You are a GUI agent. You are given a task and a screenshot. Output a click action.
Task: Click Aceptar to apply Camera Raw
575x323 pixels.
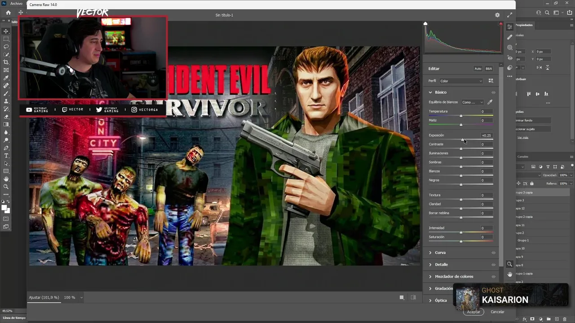point(473,312)
